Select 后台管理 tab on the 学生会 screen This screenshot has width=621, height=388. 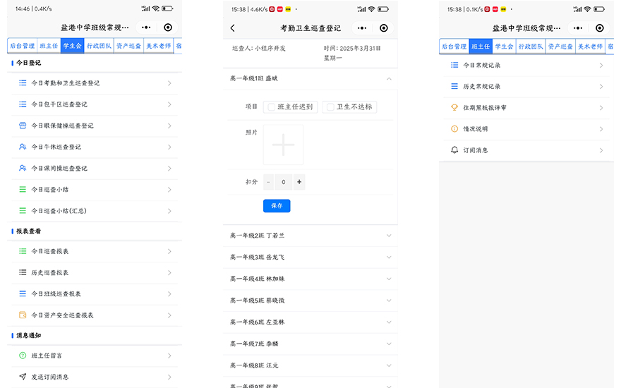[x=22, y=46]
